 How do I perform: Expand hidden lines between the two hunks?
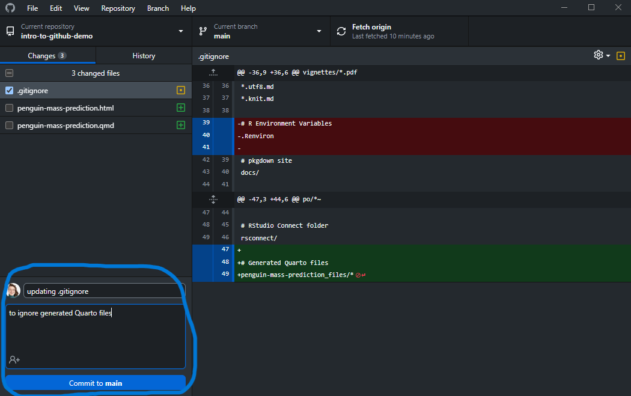tap(213, 199)
